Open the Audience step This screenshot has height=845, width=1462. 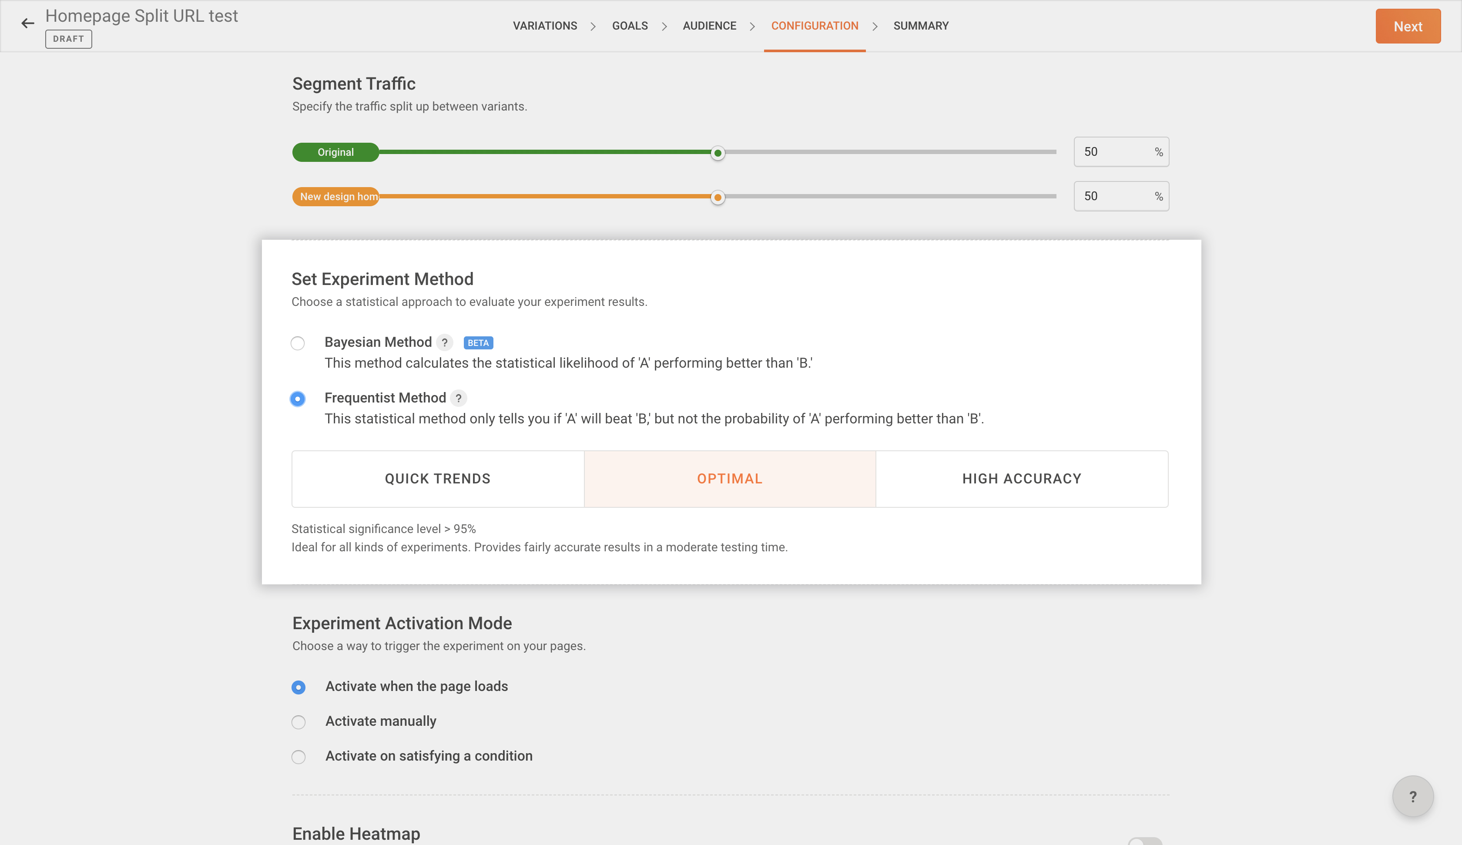(x=709, y=26)
